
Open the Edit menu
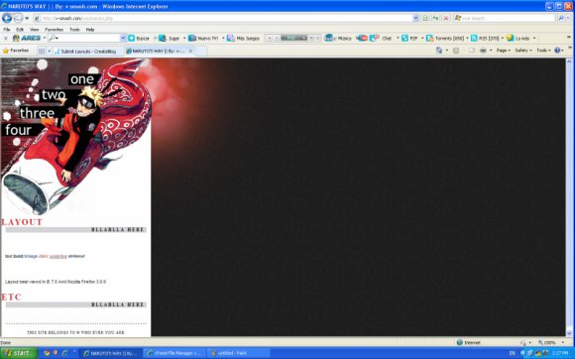(x=20, y=30)
